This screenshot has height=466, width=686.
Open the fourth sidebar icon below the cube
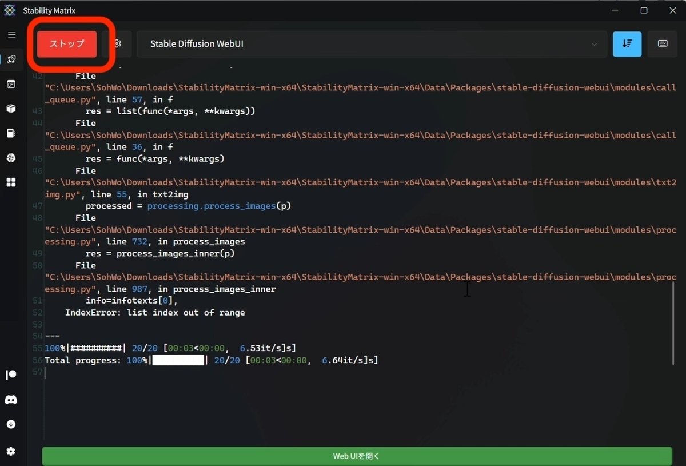(11, 133)
